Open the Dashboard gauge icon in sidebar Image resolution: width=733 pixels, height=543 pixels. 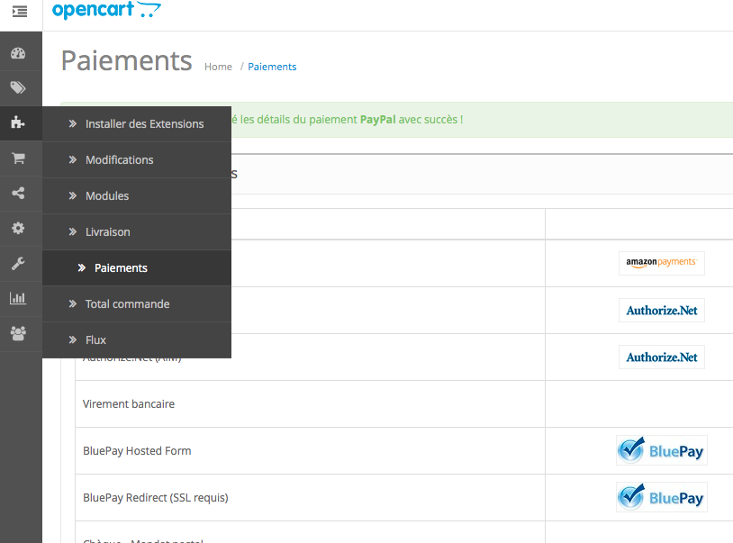click(x=18, y=53)
